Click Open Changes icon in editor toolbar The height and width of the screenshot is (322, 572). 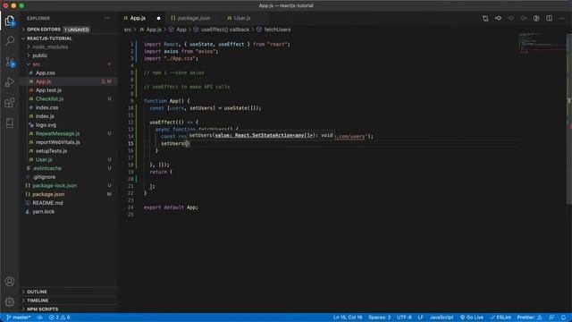point(485,18)
